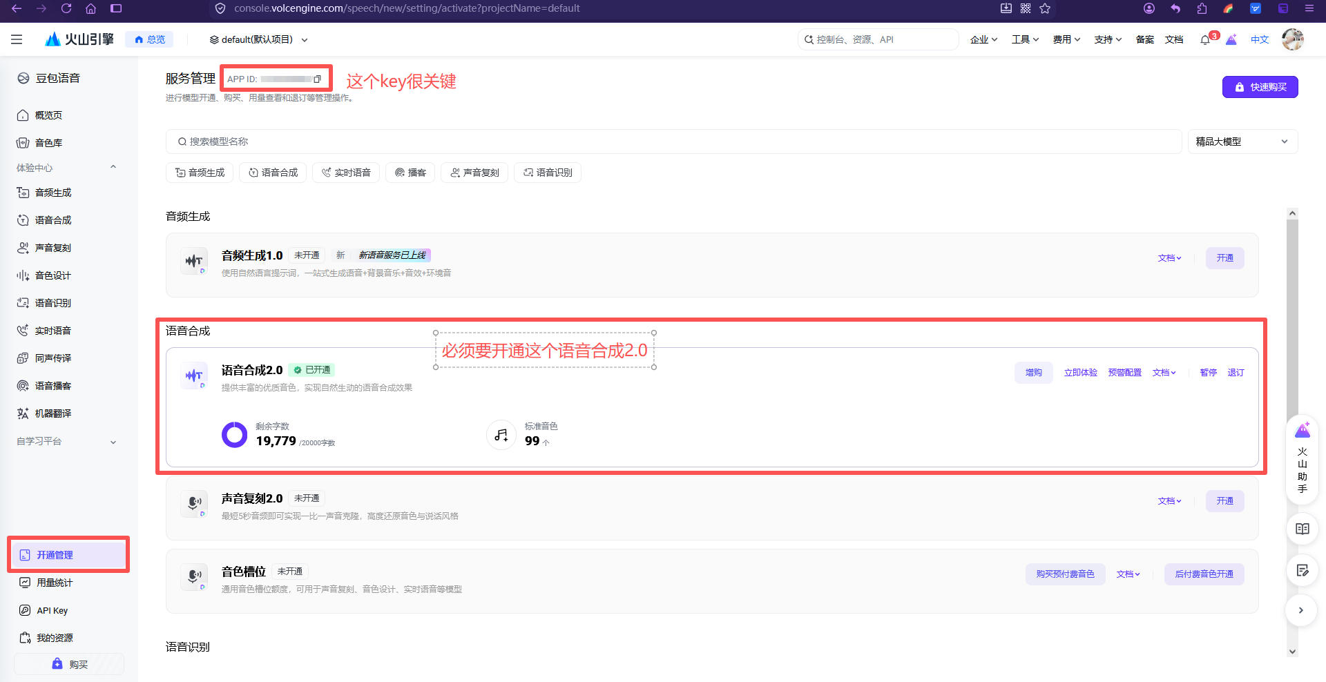The image size is (1326, 682).
Task: Expand default(默认项目) project dropdown
Action: 259,39
